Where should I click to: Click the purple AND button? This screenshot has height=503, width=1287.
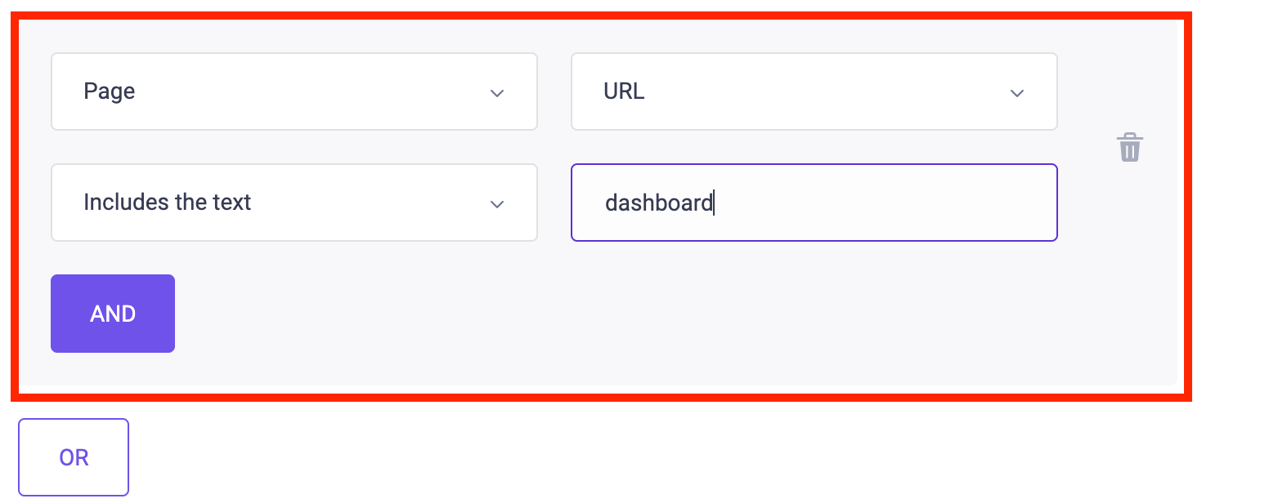click(x=113, y=314)
